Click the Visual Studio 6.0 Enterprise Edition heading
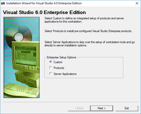 point(44,12)
